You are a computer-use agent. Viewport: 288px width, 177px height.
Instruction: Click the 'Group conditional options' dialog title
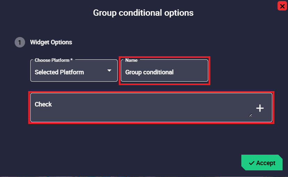143,13
